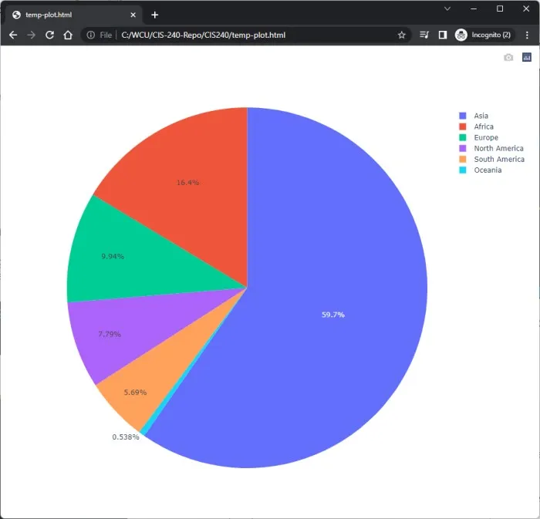This screenshot has width=540, height=519.
Task: Minimize the browser window
Action: coord(474,9)
